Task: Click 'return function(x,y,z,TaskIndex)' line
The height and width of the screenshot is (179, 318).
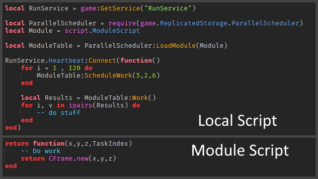Action: 69,144
